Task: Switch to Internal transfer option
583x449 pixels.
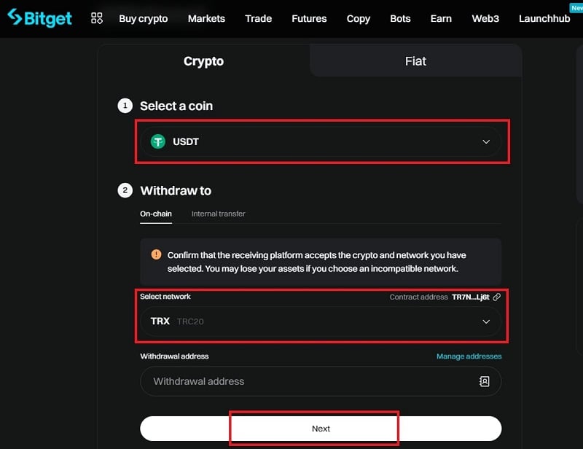Action: pos(218,214)
